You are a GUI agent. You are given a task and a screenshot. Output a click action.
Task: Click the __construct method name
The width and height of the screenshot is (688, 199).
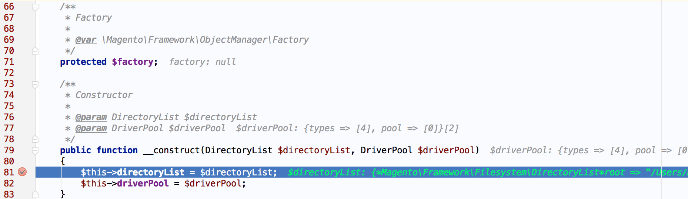pos(171,150)
